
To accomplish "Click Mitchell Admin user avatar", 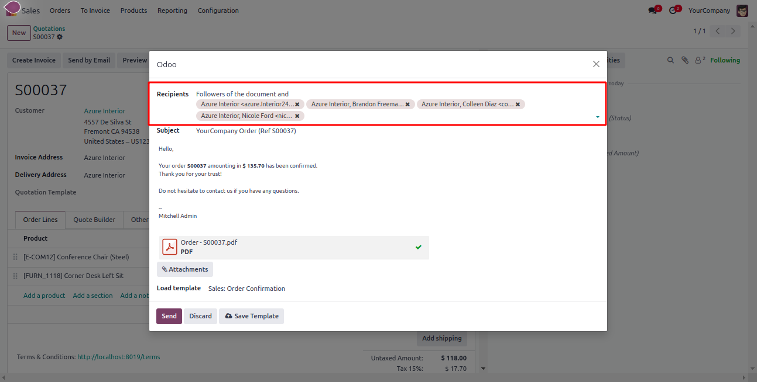I will pyautogui.click(x=742, y=11).
